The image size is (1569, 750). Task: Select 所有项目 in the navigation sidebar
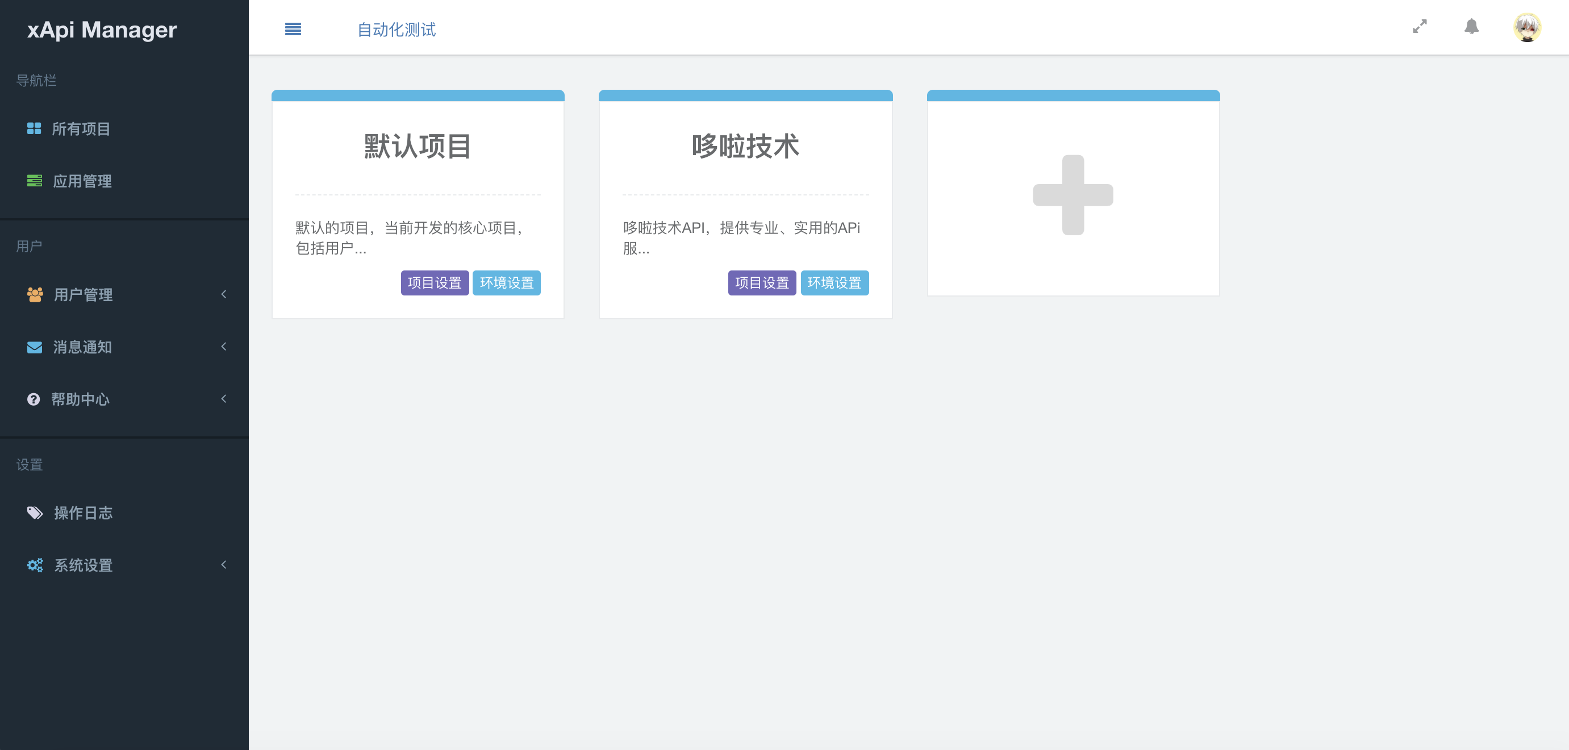click(81, 128)
